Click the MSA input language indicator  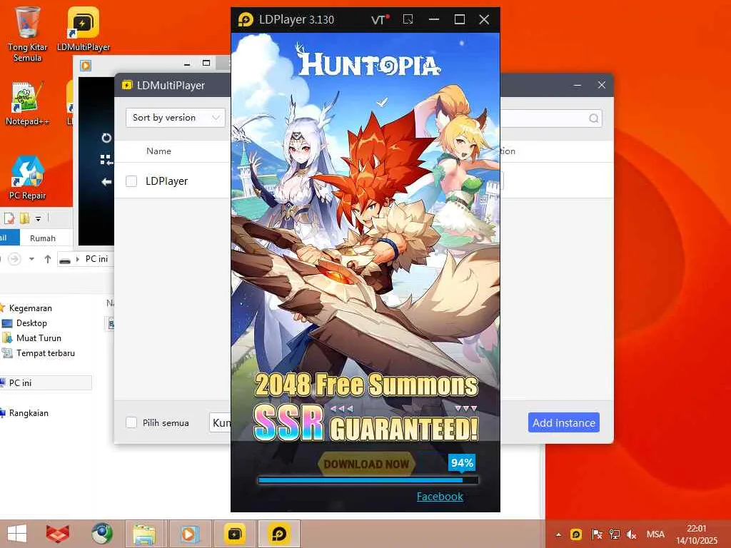click(x=655, y=534)
